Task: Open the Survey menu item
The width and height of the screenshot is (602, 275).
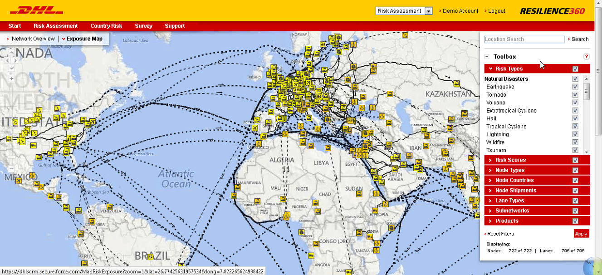Action: click(143, 26)
